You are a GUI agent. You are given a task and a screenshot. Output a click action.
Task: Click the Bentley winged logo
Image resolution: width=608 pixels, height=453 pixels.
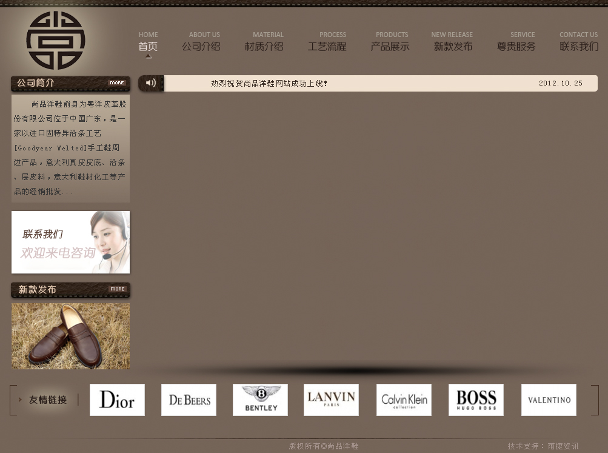tap(260, 400)
